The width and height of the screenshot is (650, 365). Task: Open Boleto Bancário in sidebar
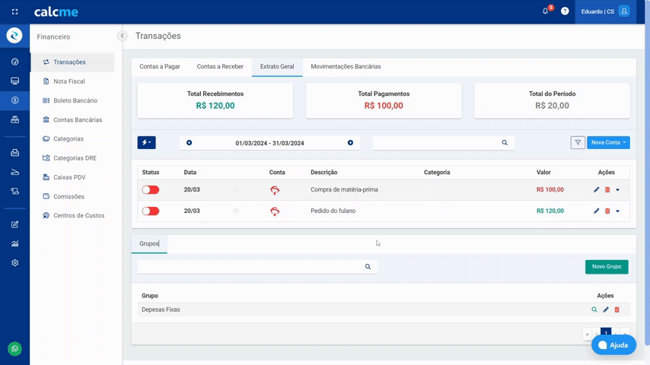point(75,100)
